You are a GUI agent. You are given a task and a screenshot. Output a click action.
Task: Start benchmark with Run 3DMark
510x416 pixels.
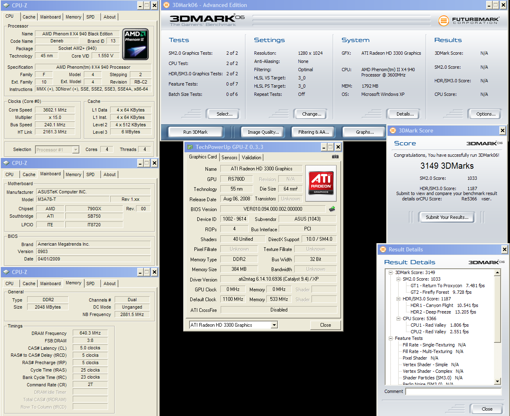pos(196,132)
